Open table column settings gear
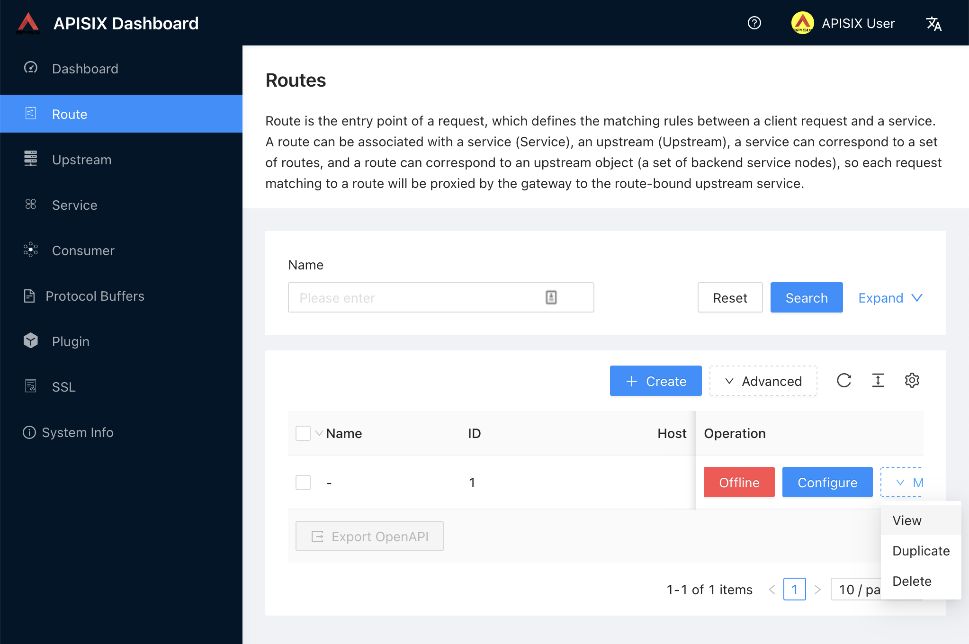This screenshot has width=969, height=644. (x=912, y=380)
